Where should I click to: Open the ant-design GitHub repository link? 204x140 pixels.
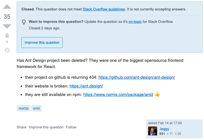pyautogui.click(x=137, y=77)
